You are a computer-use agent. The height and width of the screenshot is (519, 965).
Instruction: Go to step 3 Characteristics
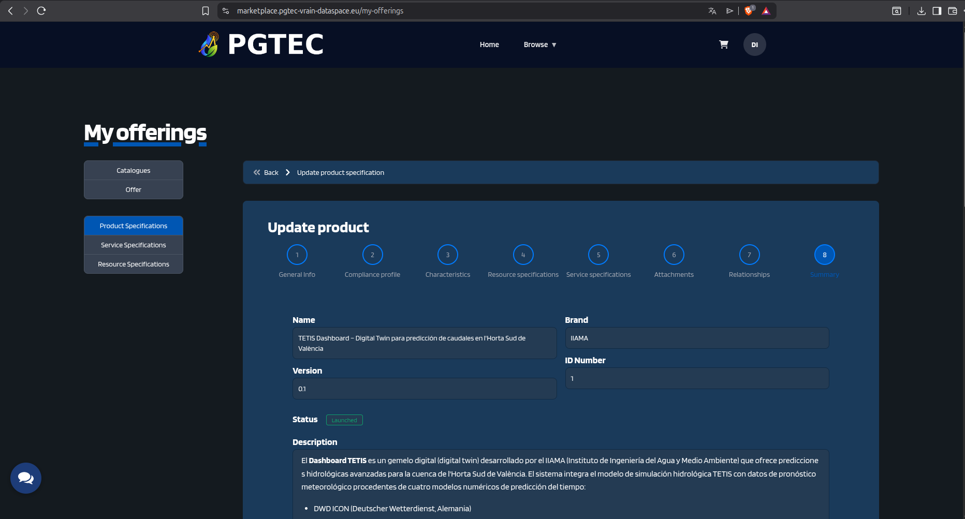[448, 255]
